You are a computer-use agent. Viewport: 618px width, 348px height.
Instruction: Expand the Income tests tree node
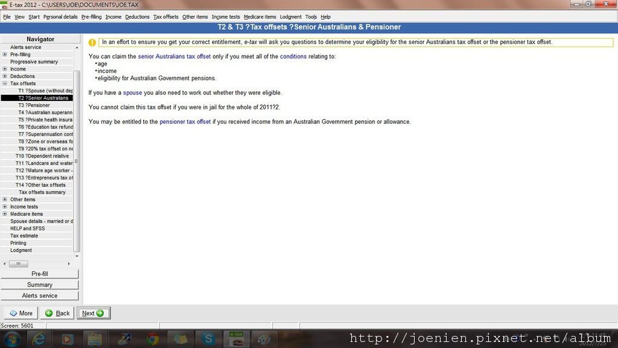click(5, 207)
